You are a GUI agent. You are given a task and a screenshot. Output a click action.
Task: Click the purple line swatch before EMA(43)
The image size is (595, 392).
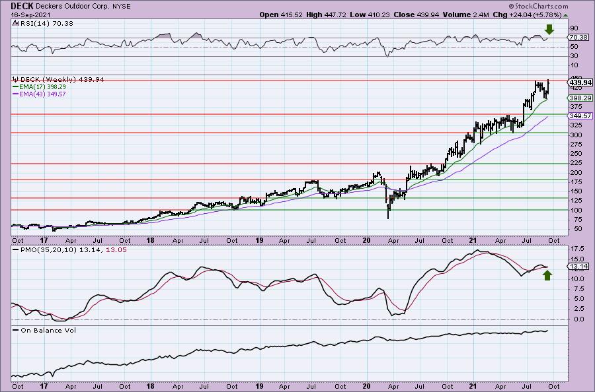click(15, 94)
